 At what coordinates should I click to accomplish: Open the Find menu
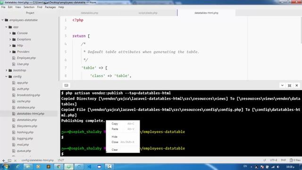pyautogui.click(x=40, y=7)
